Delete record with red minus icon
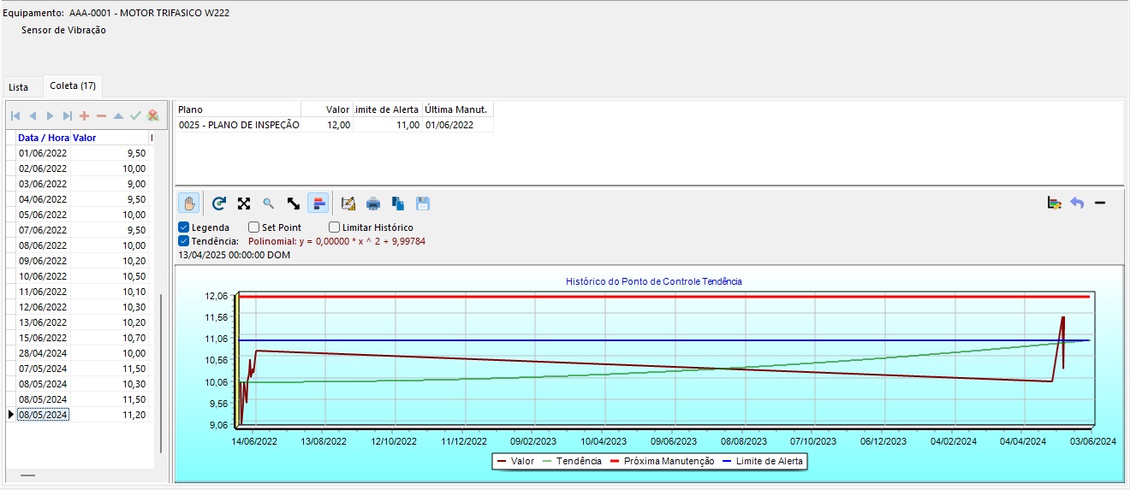Screen dimensions: 1130x490 click(101, 115)
